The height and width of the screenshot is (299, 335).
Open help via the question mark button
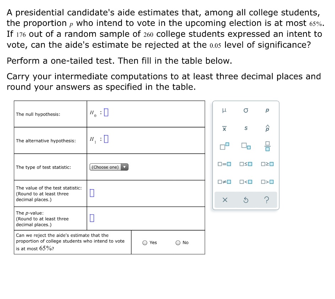point(267,200)
